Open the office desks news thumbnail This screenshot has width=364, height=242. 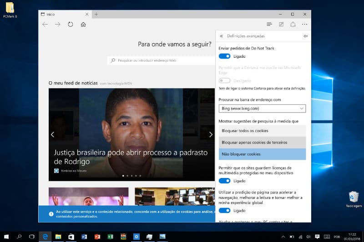[x=175, y=197]
